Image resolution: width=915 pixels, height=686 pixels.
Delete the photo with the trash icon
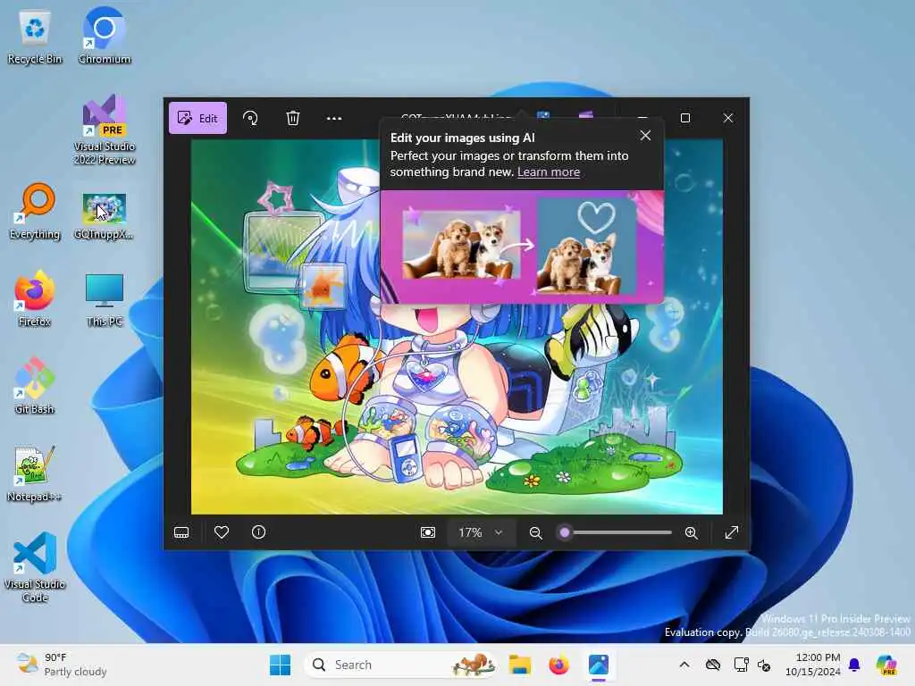[x=293, y=119]
